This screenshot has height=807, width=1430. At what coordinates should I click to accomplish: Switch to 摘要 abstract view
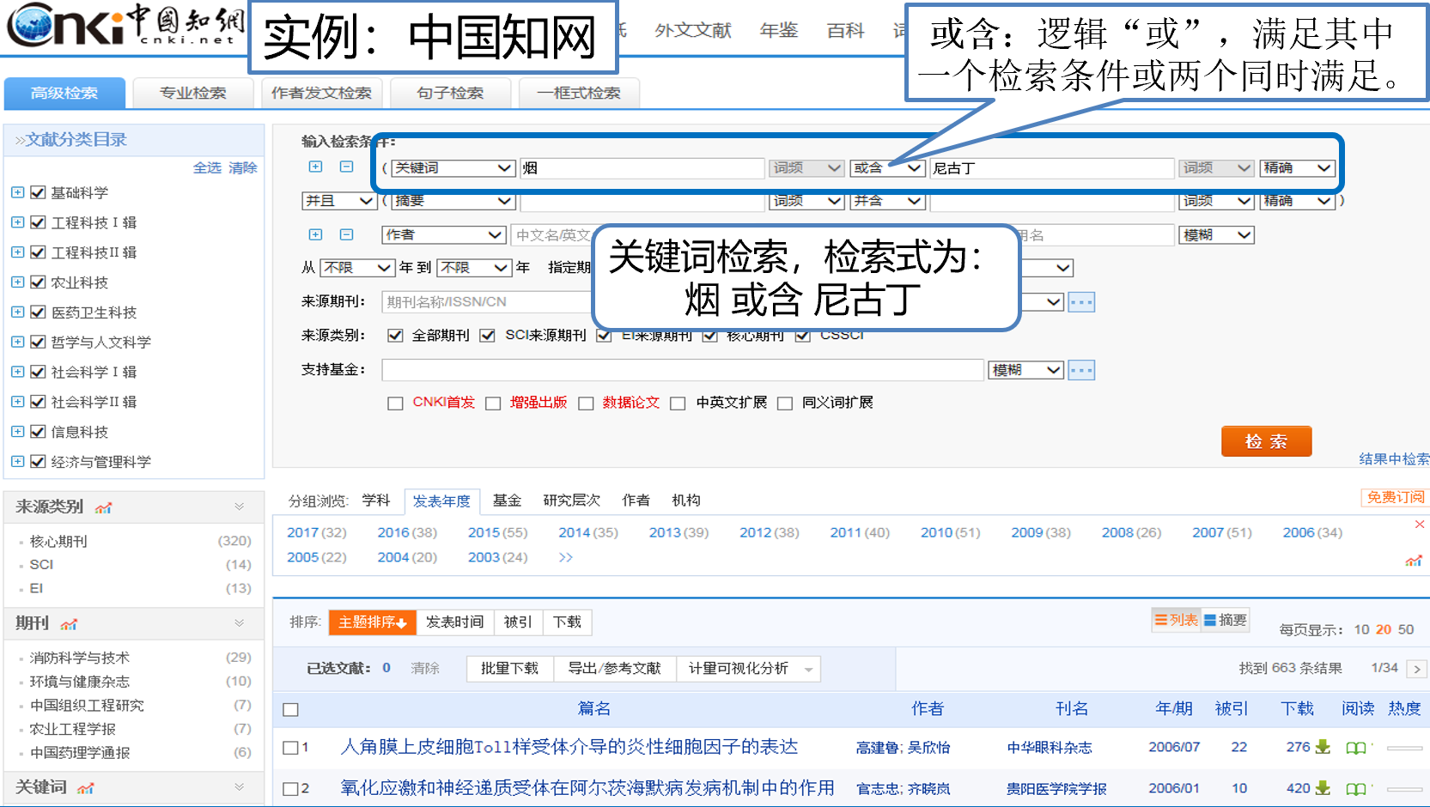1226,620
